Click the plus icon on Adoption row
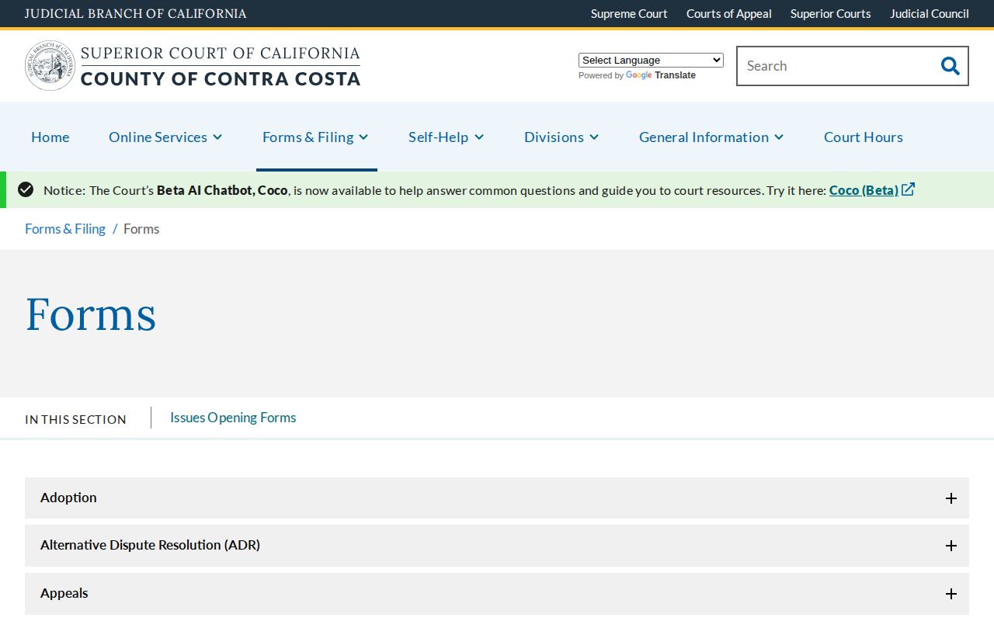 point(951,498)
